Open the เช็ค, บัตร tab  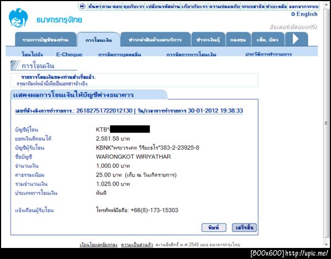(268, 40)
